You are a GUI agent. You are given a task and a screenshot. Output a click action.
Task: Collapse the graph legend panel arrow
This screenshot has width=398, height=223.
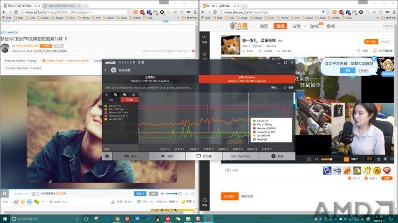coord(106,95)
